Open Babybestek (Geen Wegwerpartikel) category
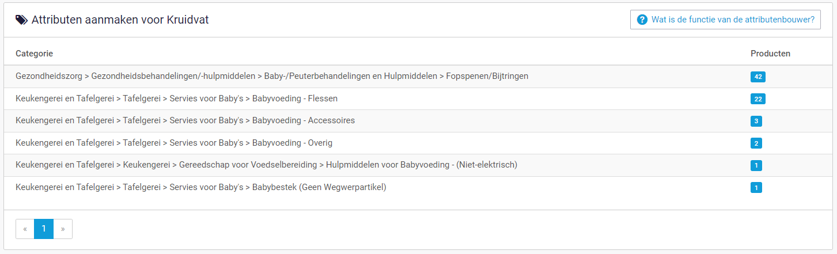 pyautogui.click(x=418, y=187)
